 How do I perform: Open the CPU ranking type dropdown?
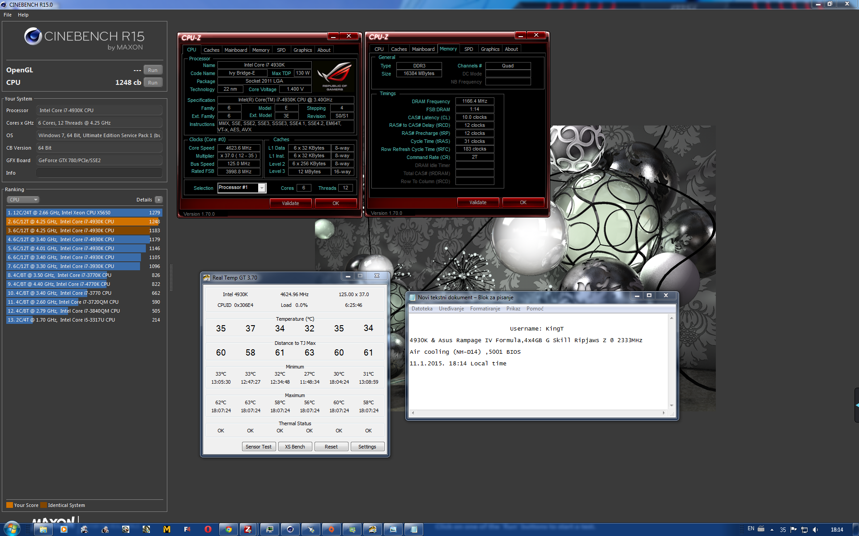coord(23,200)
